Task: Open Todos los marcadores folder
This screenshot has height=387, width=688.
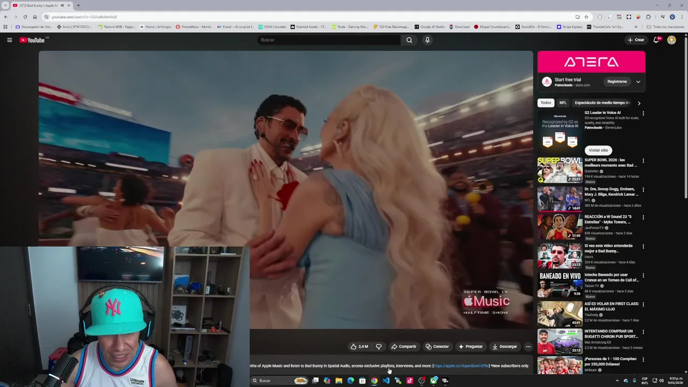Action: 665,27
